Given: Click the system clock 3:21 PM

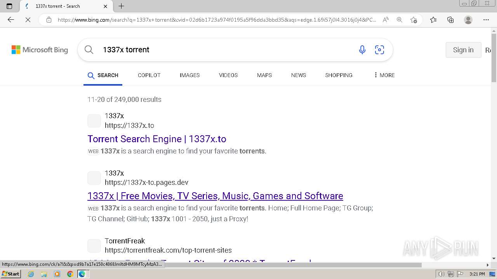Looking at the screenshot, I should pyautogui.click(x=477, y=274).
